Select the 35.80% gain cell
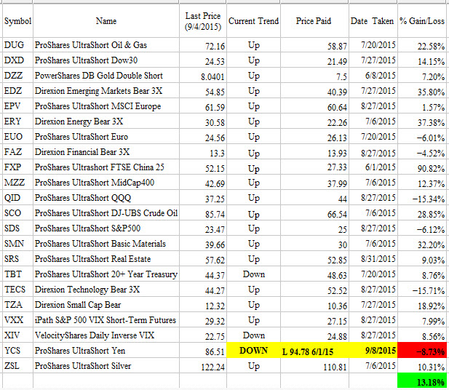Screen dimensions: 449x390 423,91
